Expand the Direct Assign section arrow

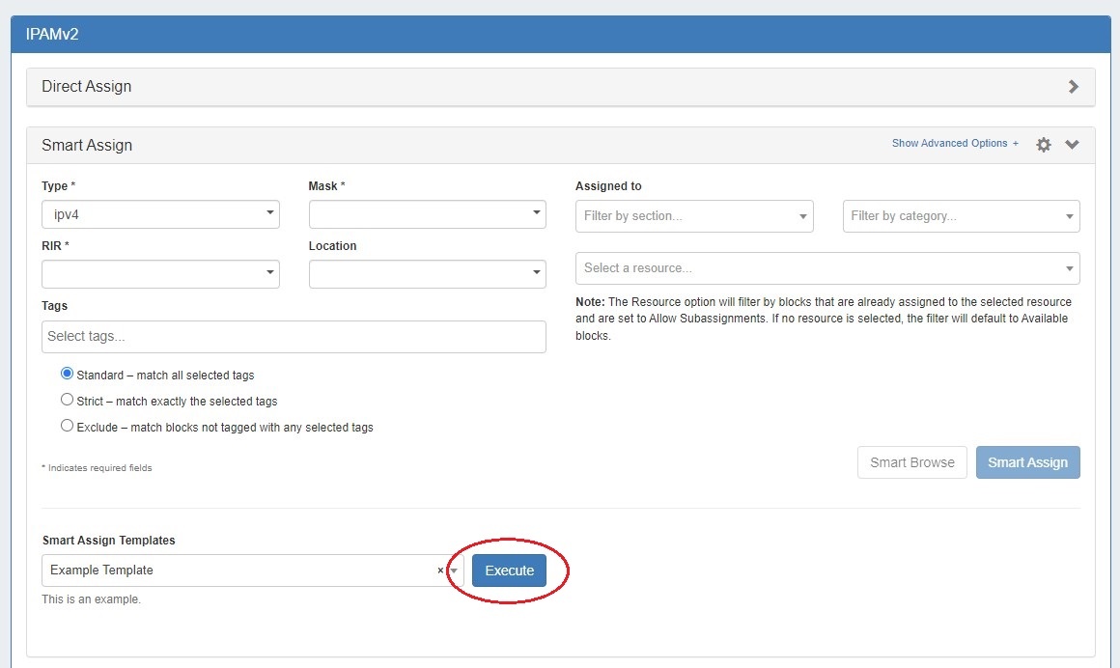(x=1073, y=86)
